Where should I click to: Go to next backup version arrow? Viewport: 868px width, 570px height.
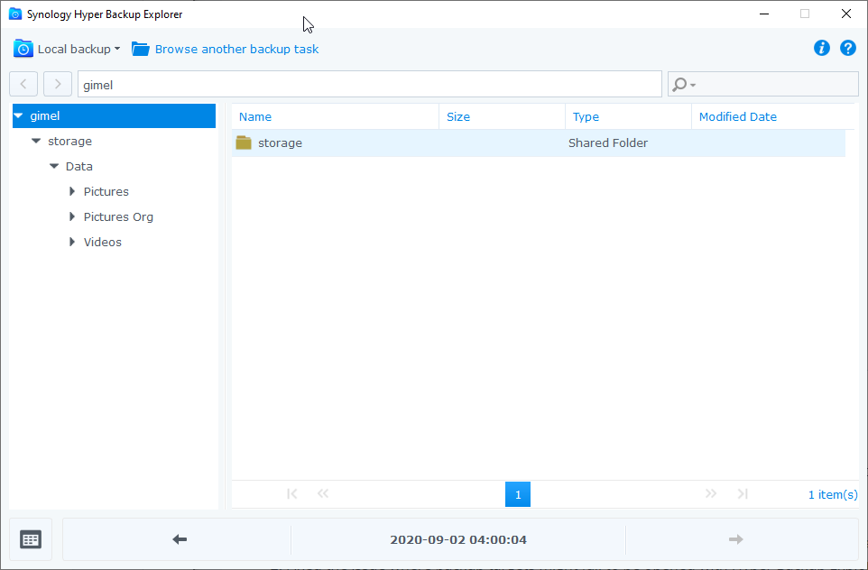click(x=735, y=539)
